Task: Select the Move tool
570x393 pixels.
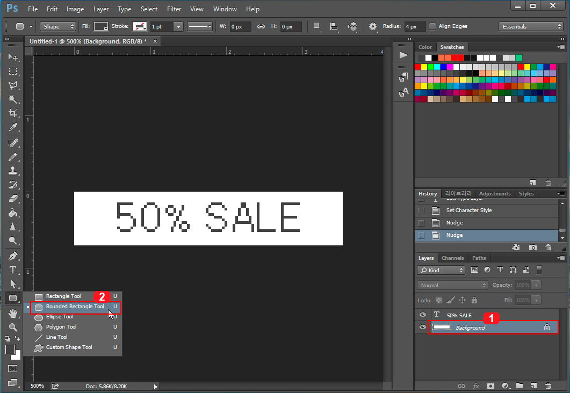Action: click(x=13, y=57)
